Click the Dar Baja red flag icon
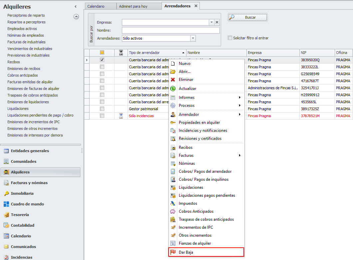Screen dimensions: 353x260 [173, 252]
